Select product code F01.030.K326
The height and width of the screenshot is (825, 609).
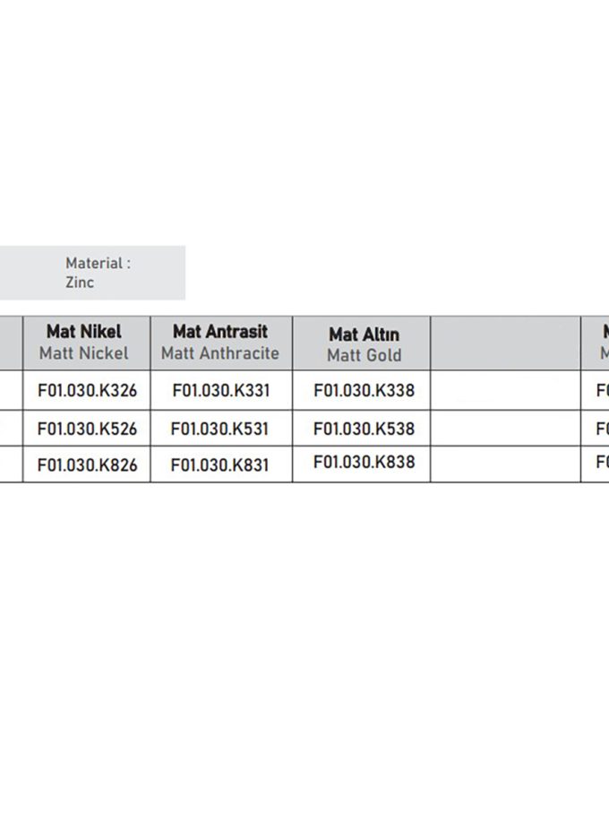pos(87,391)
